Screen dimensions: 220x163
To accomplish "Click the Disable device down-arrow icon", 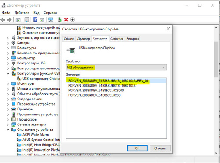I will (x=73, y=19).
